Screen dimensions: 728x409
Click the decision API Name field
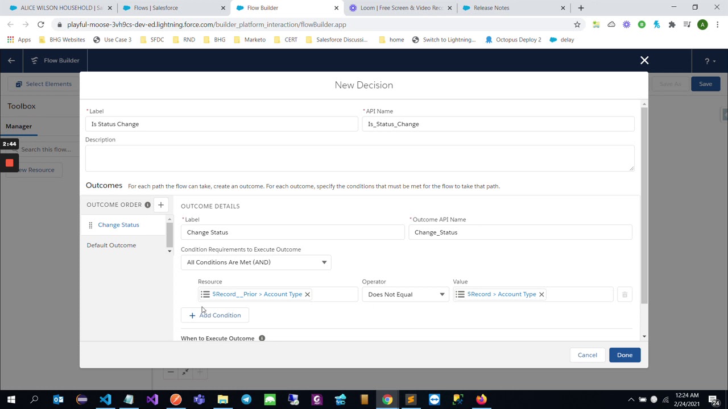[x=498, y=124]
